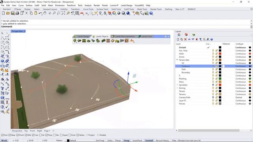253x142 pixels.
Task: Select the Pan hand tool
Action: pos(45,13)
